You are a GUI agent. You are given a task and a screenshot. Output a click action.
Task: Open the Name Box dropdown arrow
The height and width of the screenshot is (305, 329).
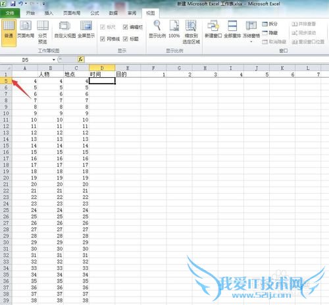54,60
